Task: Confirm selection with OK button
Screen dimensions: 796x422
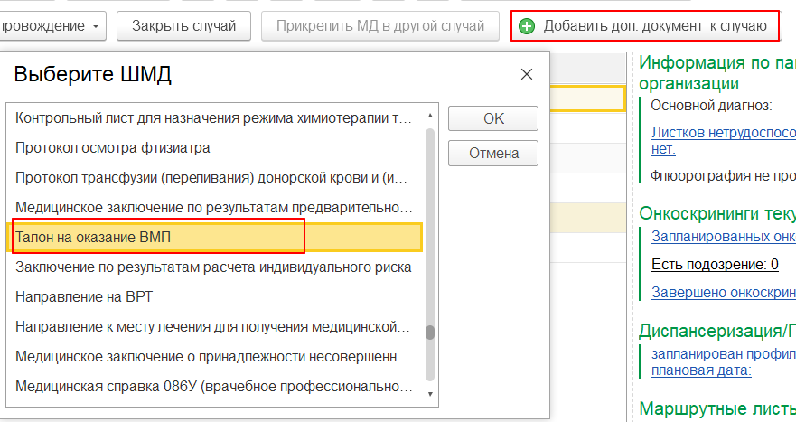Action: [493, 118]
